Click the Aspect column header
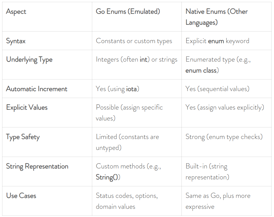The height and width of the screenshot is (217, 274). (47, 17)
